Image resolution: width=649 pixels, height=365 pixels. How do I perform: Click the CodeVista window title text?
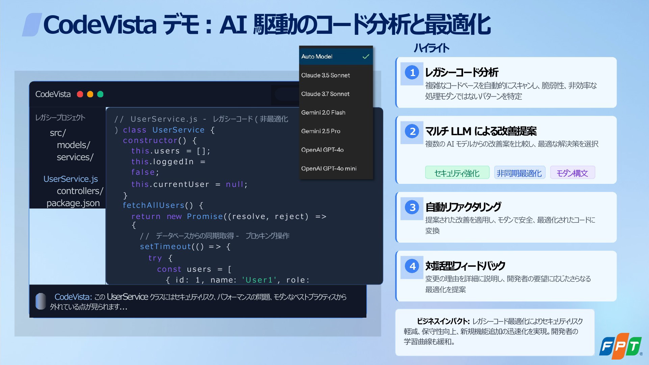point(53,94)
